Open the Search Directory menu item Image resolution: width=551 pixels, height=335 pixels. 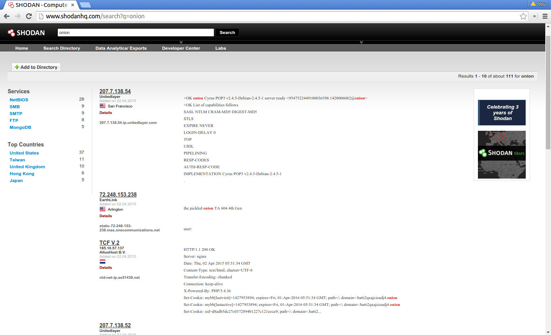62,48
